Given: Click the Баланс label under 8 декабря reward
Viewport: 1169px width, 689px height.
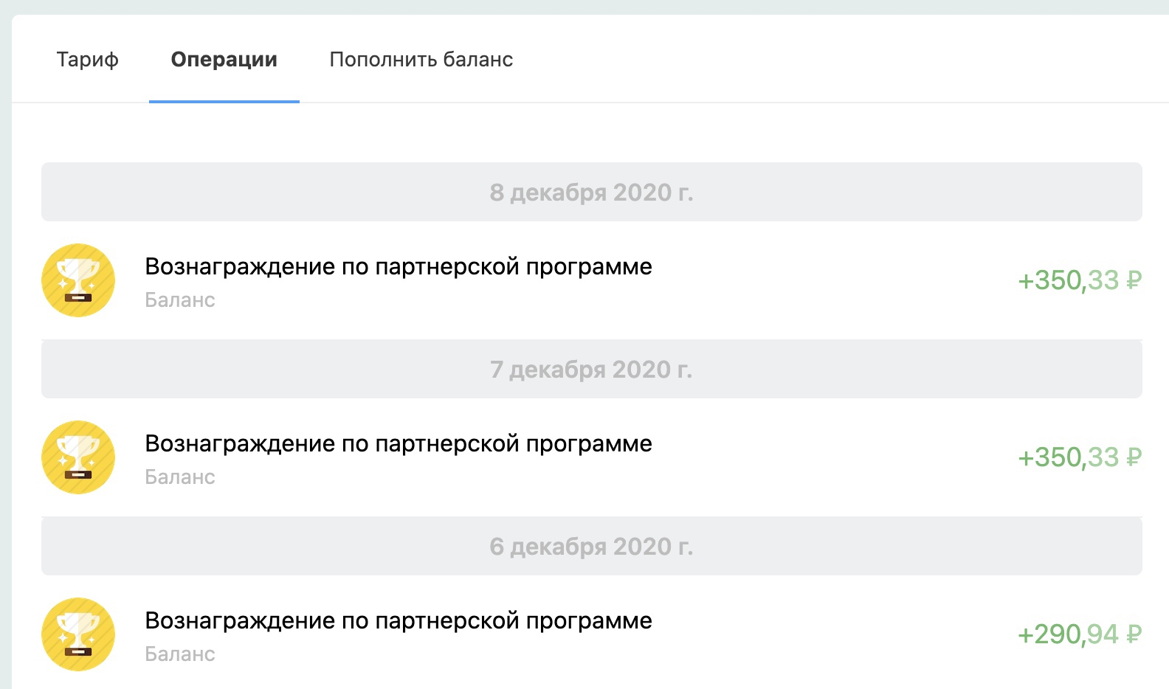Looking at the screenshot, I should pyautogui.click(x=180, y=300).
